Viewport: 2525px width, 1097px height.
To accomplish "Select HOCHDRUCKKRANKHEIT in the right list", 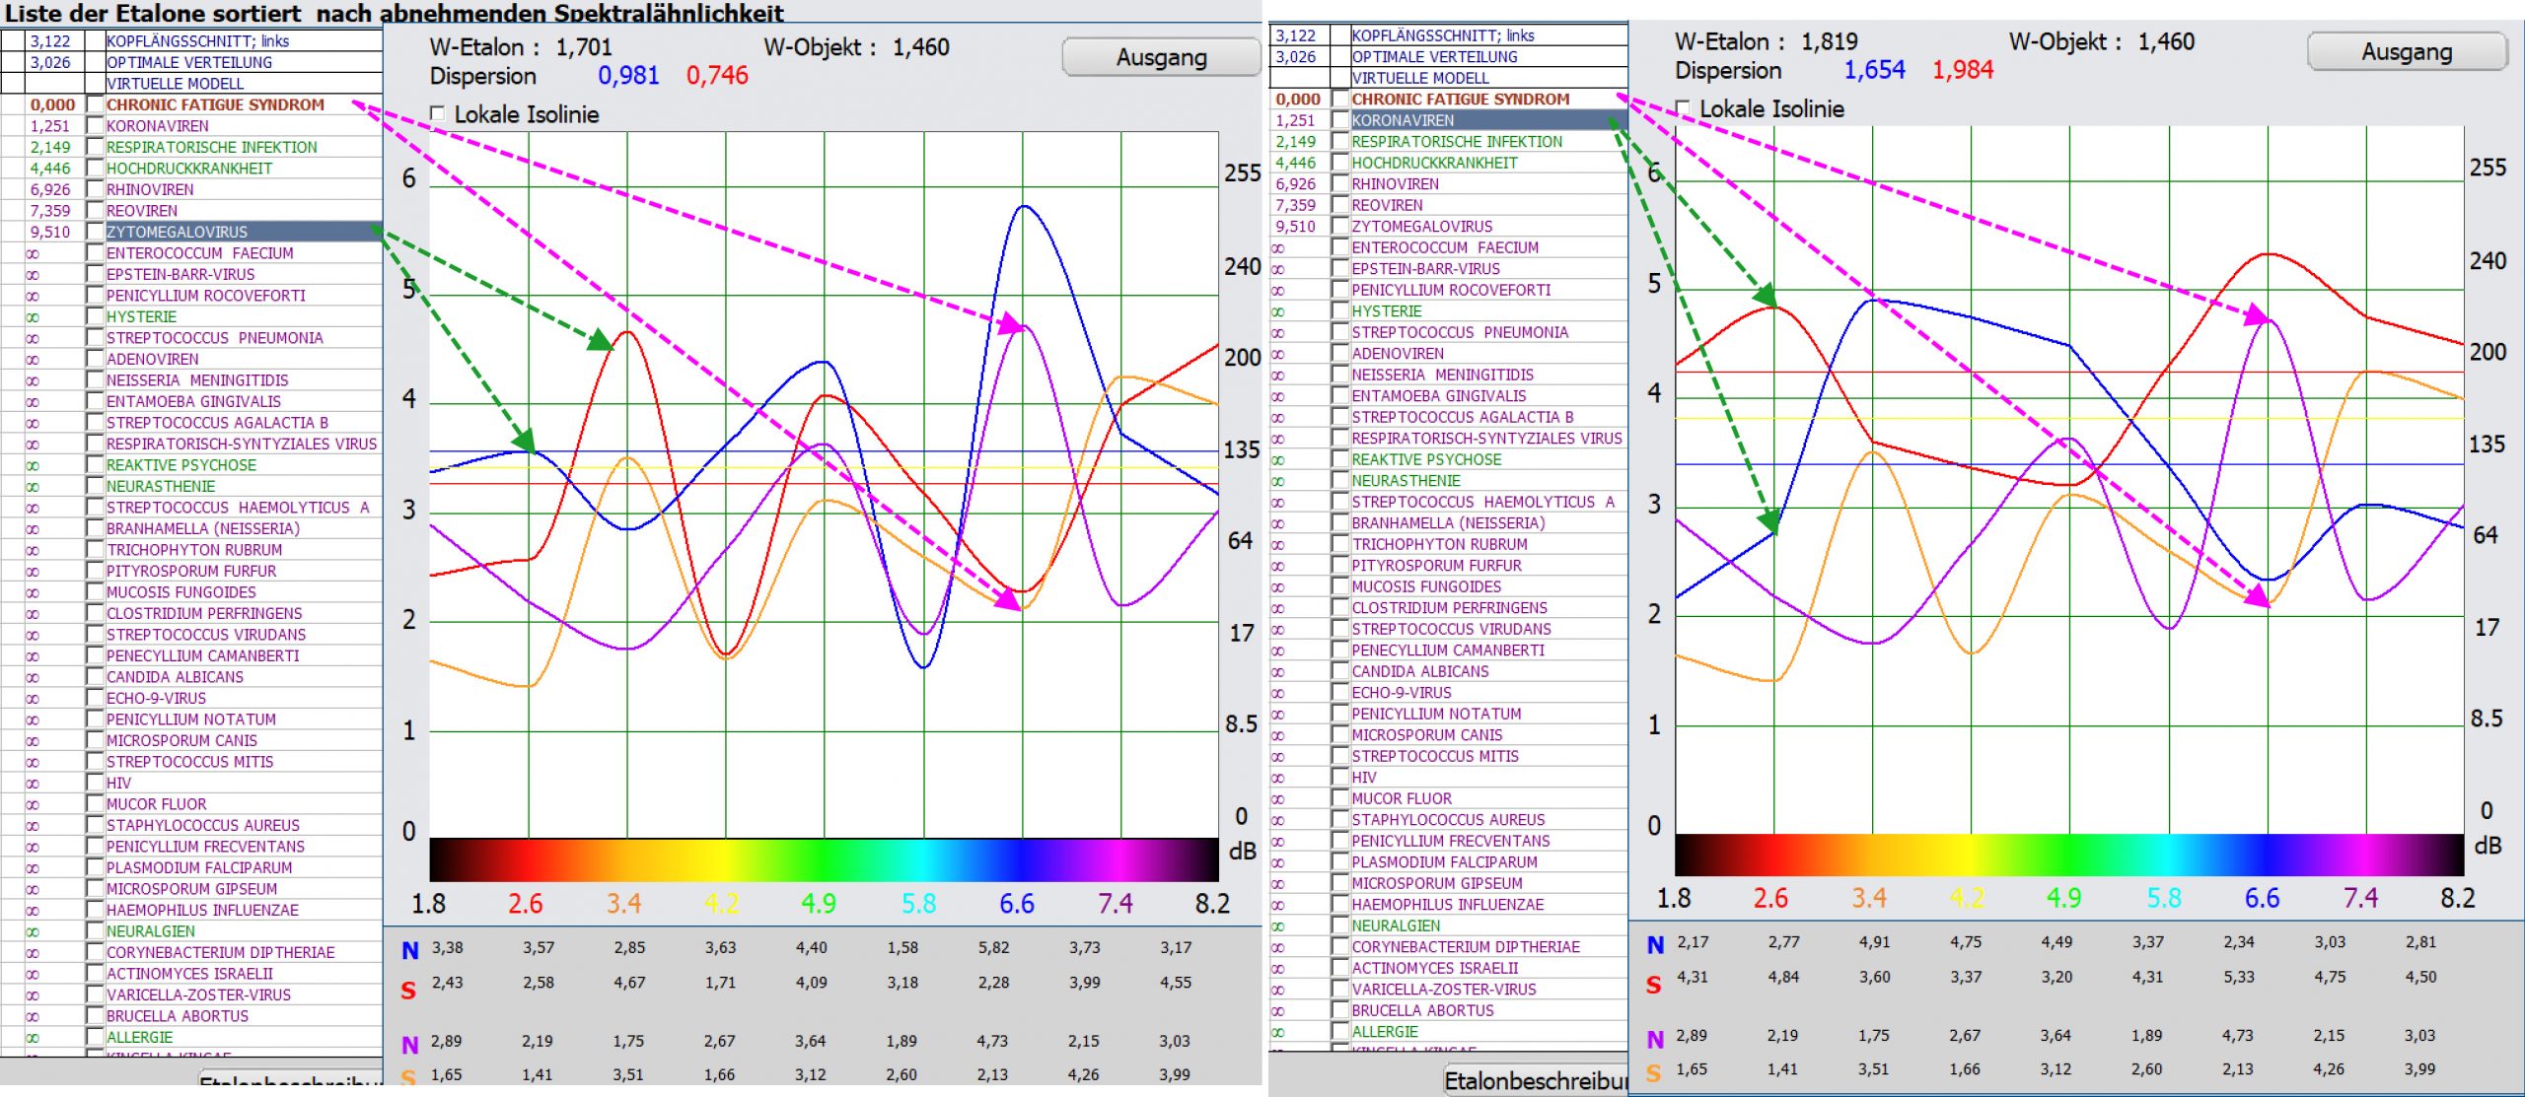I will tap(1434, 163).
